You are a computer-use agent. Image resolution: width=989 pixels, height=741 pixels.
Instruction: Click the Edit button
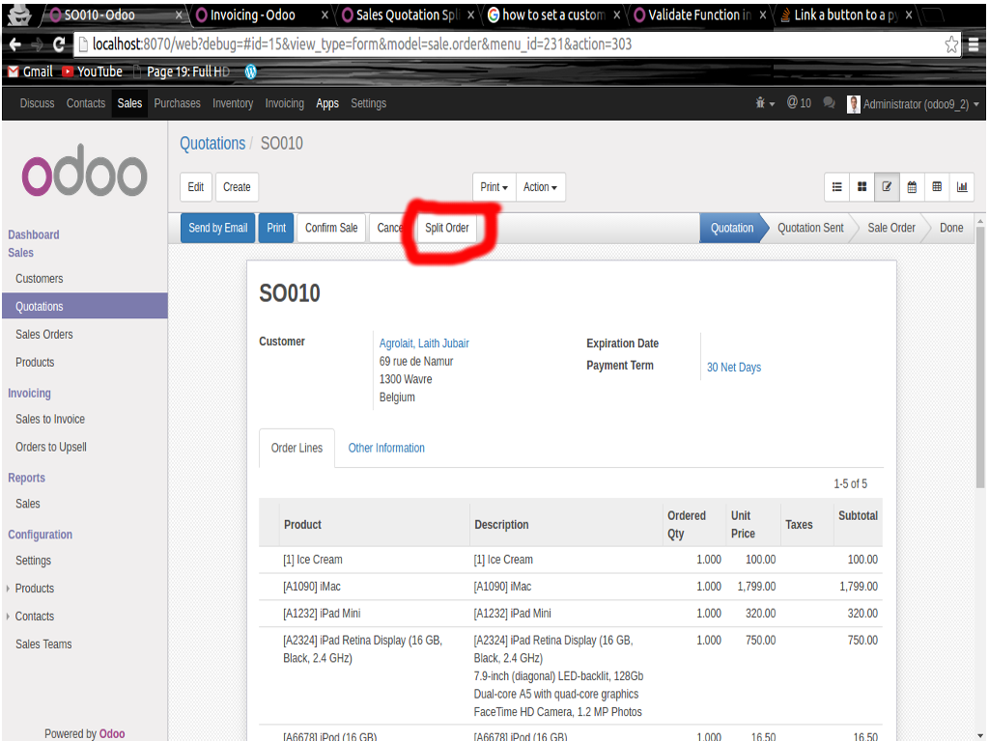(x=195, y=187)
